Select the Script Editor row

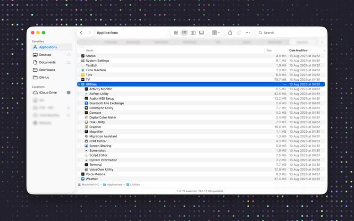(201, 155)
